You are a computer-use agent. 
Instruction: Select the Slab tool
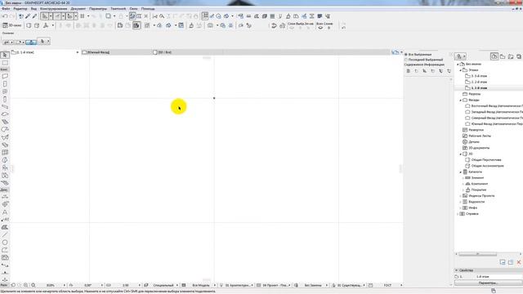point(5,114)
